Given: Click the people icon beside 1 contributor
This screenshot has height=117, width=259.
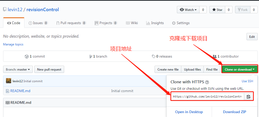Looking at the screenshot, I should (x=215, y=57).
